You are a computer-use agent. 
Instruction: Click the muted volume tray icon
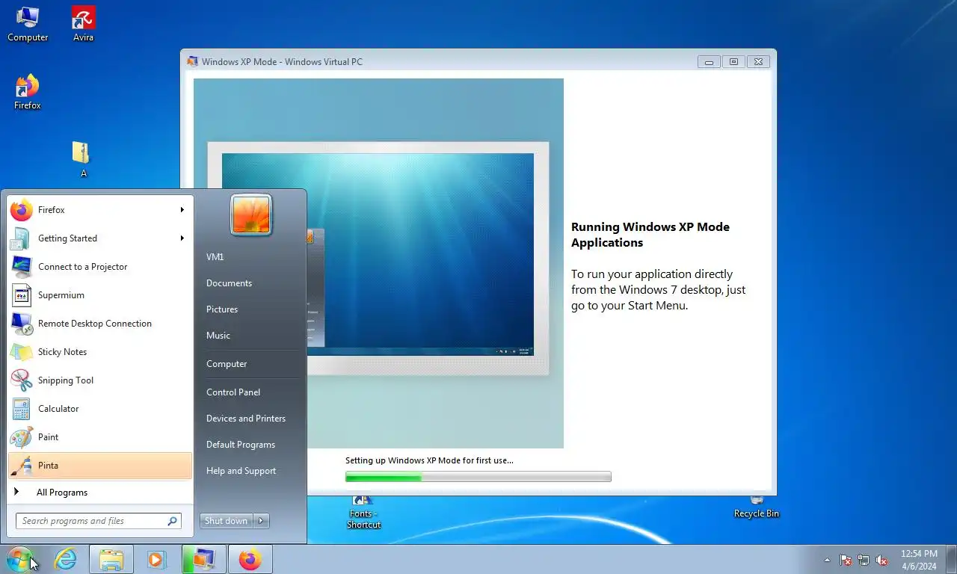coord(881,560)
